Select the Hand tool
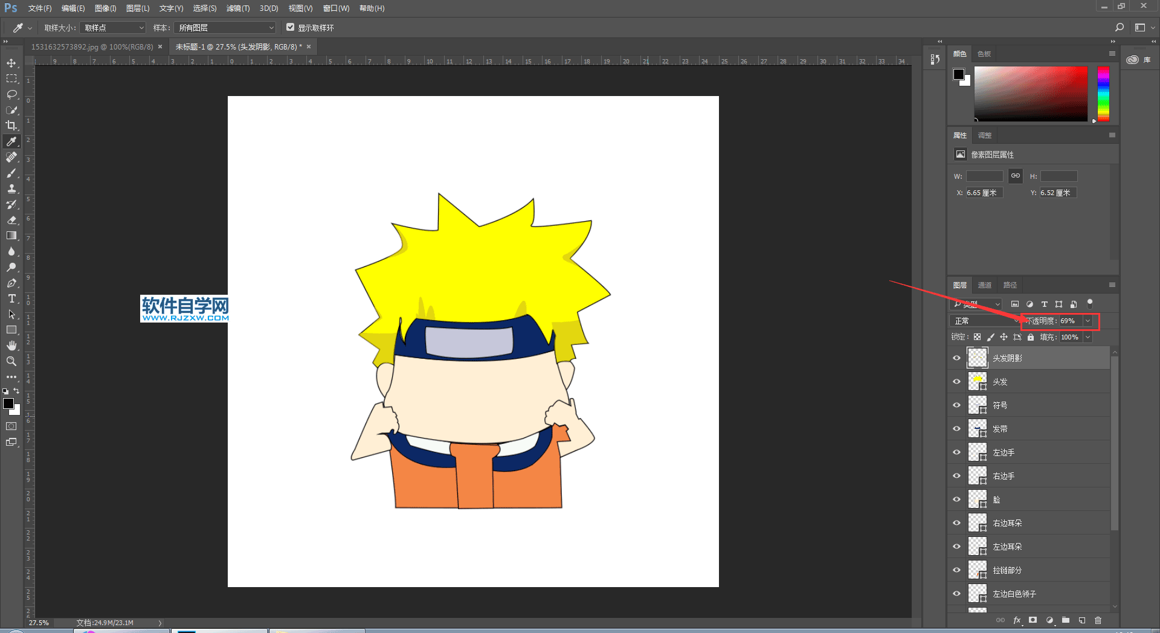Screen dimensions: 1160x633 [x=11, y=345]
